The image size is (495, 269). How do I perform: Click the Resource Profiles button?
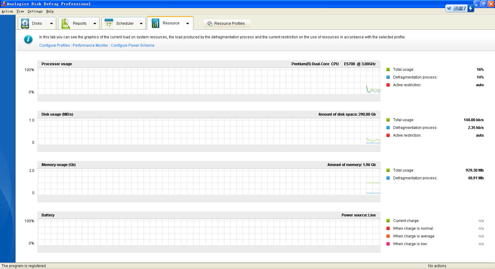(227, 23)
